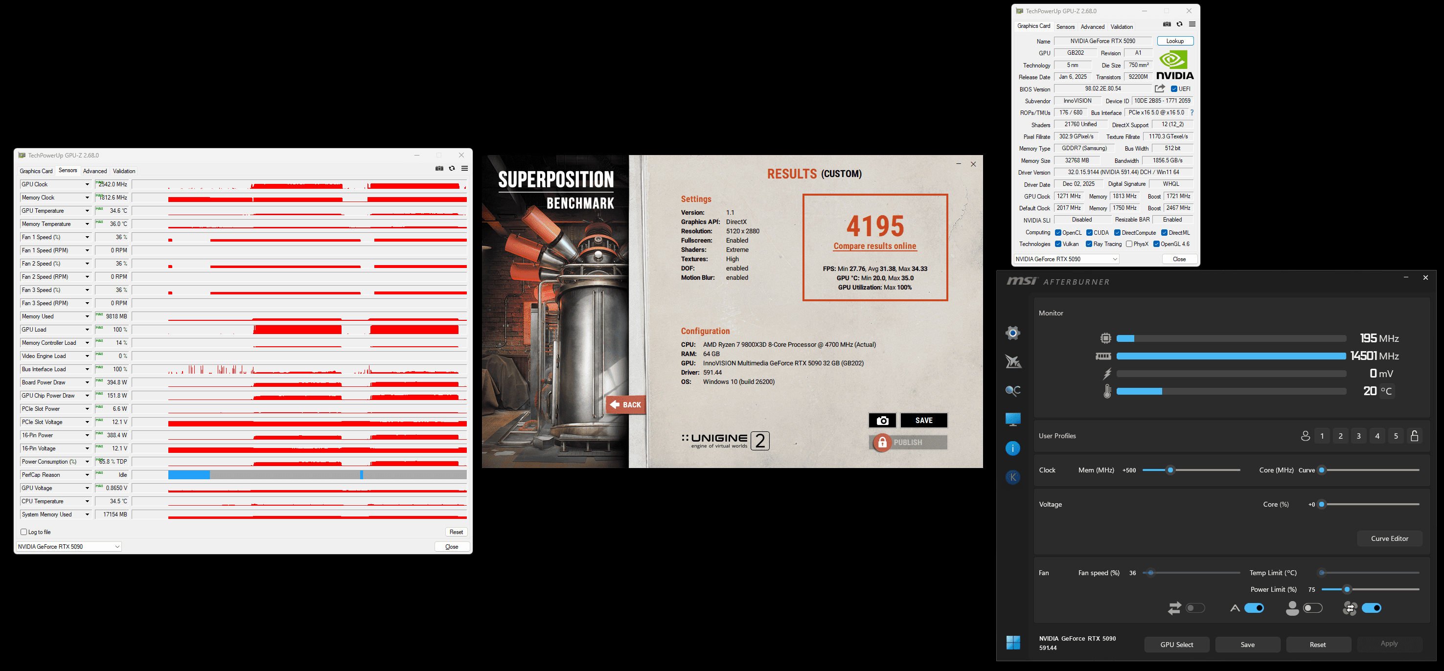The width and height of the screenshot is (1444, 671).
Task: Open the Curve Editor button
Action: pyautogui.click(x=1389, y=538)
